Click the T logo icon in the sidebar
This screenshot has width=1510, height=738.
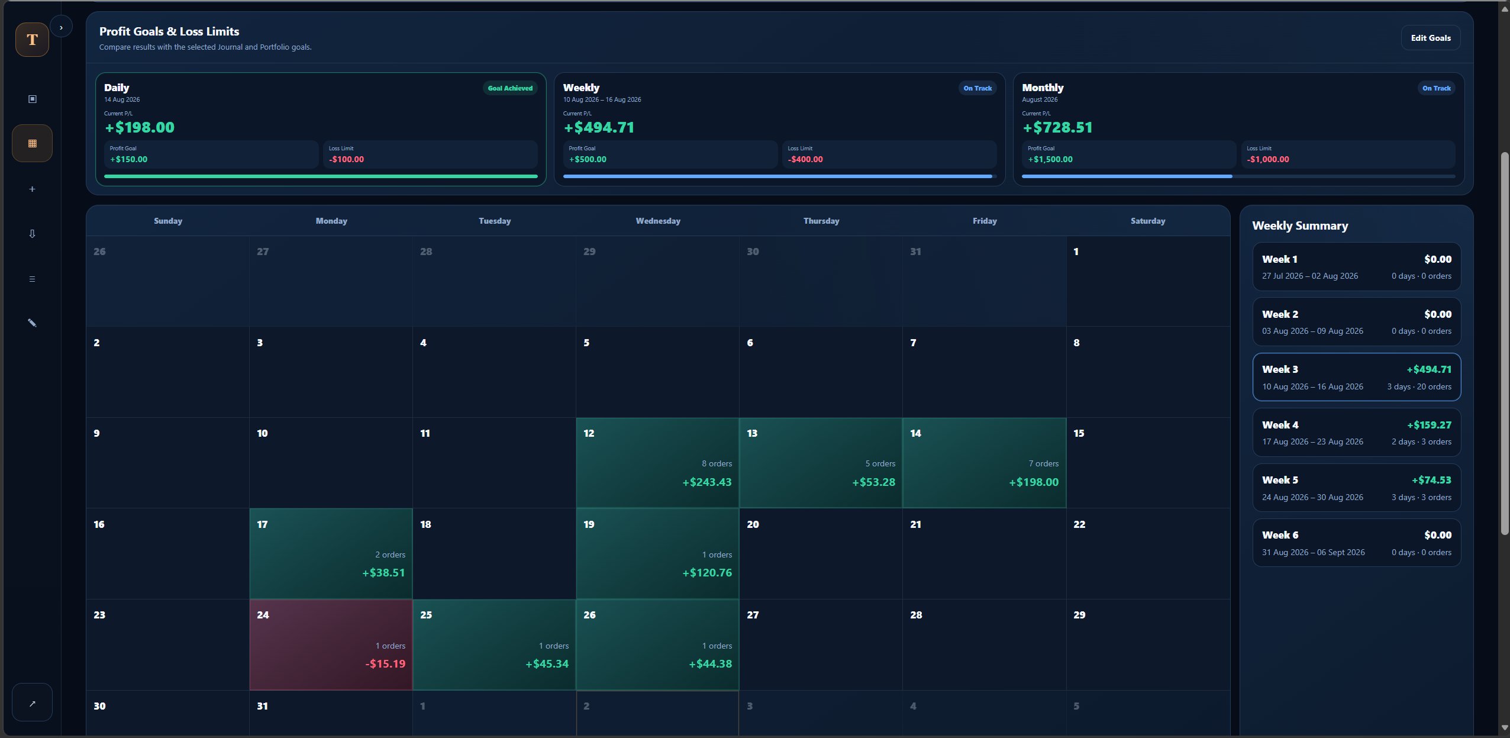tap(32, 40)
